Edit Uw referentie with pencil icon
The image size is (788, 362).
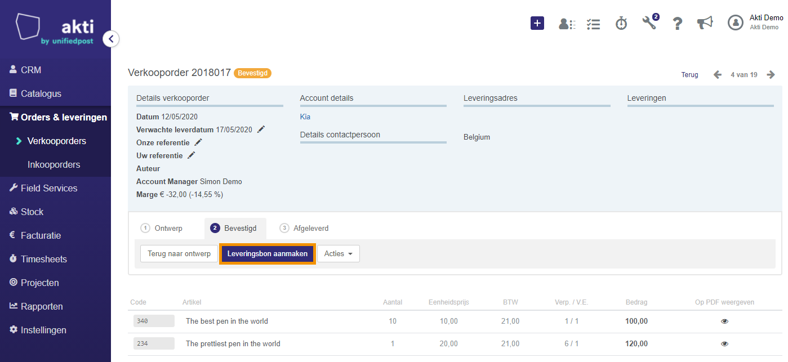point(191,155)
